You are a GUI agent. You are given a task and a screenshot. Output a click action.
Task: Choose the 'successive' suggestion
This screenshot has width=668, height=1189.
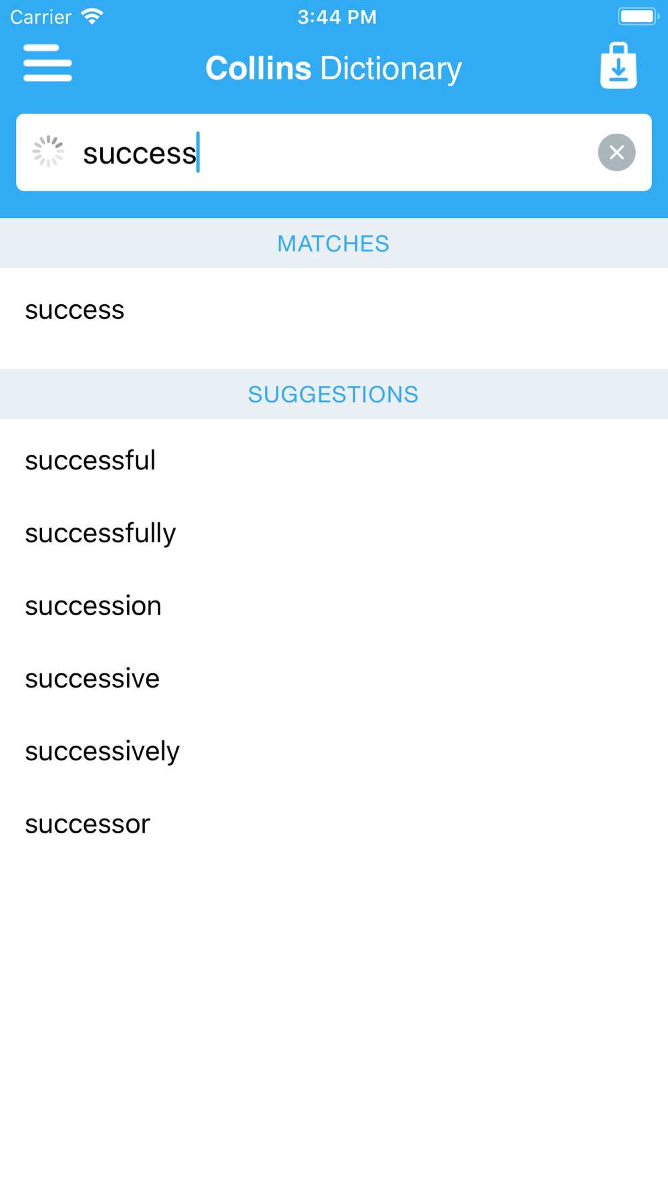point(334,679)
